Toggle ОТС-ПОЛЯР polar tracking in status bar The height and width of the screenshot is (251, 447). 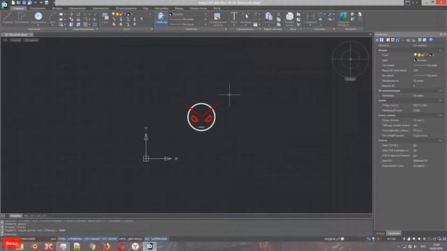click(110, 238)
